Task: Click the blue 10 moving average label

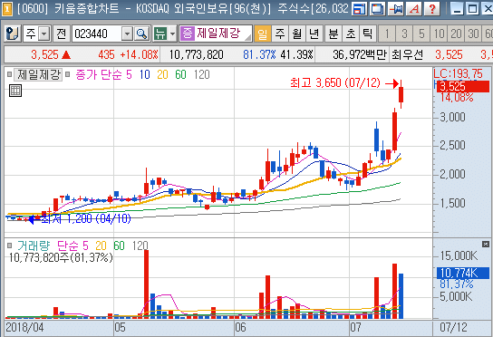Action: pos(145,74)
